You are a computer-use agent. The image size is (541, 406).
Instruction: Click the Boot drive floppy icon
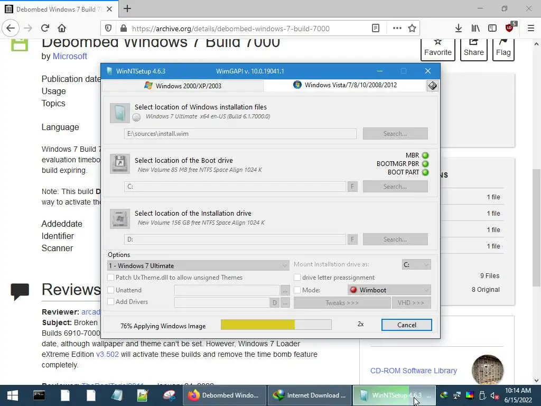[120, 164]
